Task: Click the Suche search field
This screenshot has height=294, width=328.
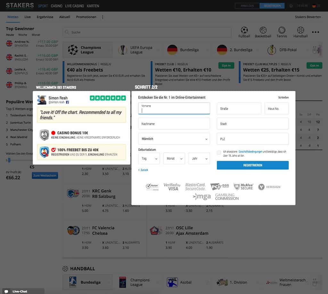Action: click(x=147, y=32)
